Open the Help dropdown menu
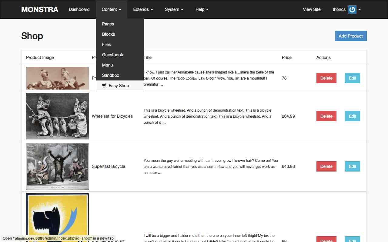The width and height of the screenshot is (388, 242). pos(202,9)
